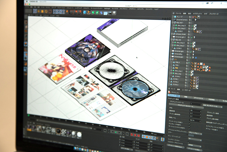Toggle X axis lock button
Image resolution: width=227 pixels, height=152 pixels.
click(x=55, y=12)
